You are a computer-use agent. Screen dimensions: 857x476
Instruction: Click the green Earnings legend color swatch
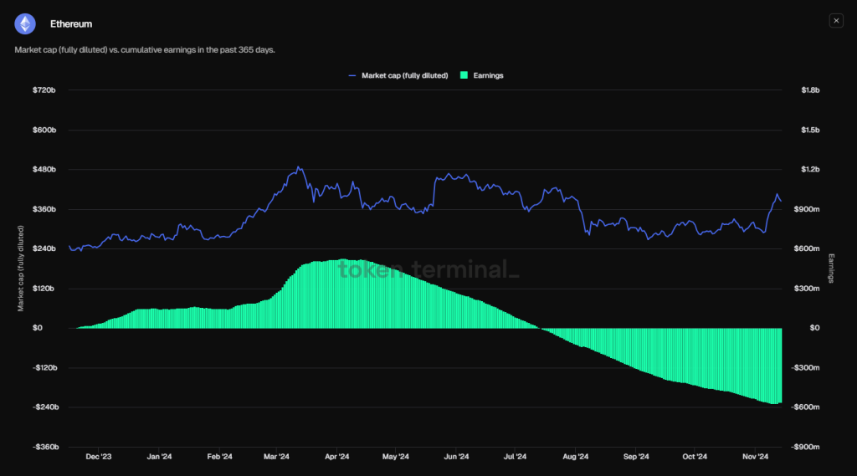pyautogui.click(x=464, y=75)
